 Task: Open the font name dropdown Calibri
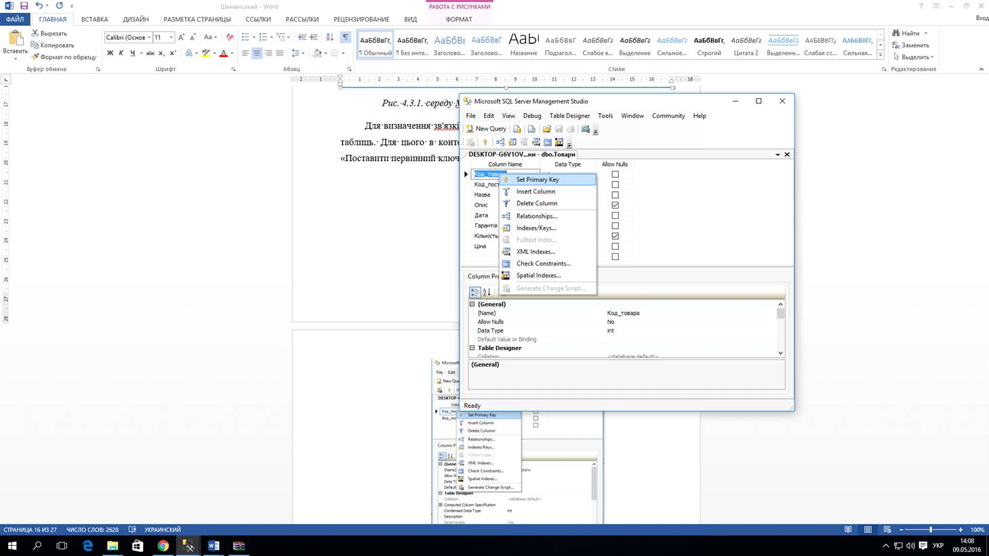tap(149, 37)
